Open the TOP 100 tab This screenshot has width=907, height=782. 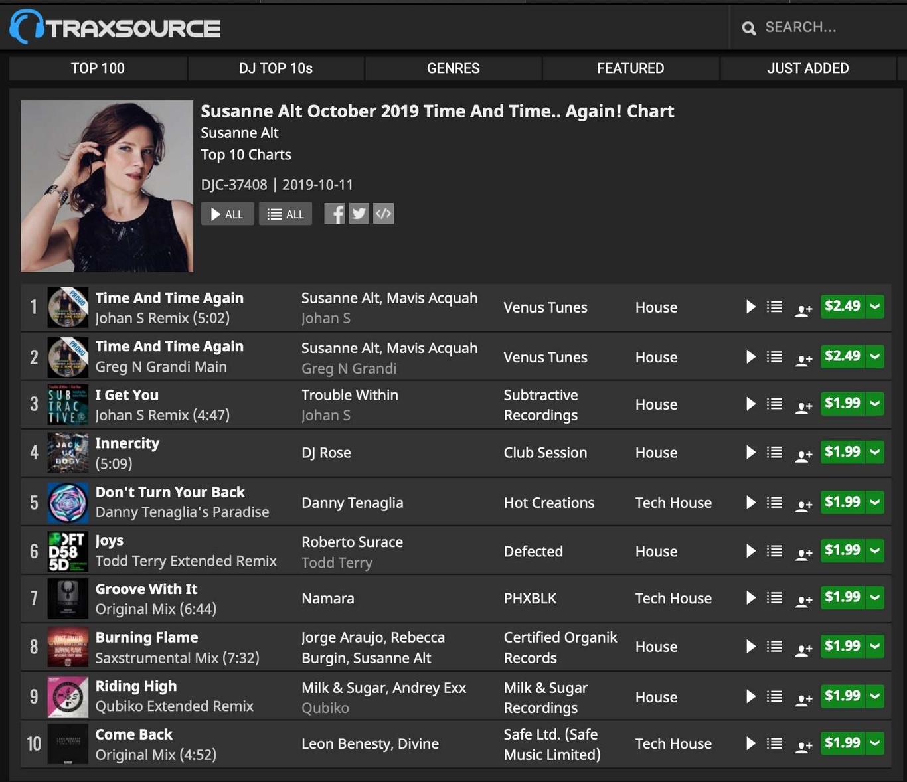(98, 68)
